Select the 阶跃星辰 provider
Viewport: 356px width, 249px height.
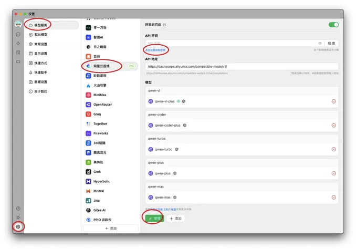click(110, 76)
